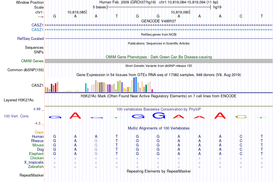Click the RefSeq Curated track label
273x182 pixels.
(x=30, y=39)
